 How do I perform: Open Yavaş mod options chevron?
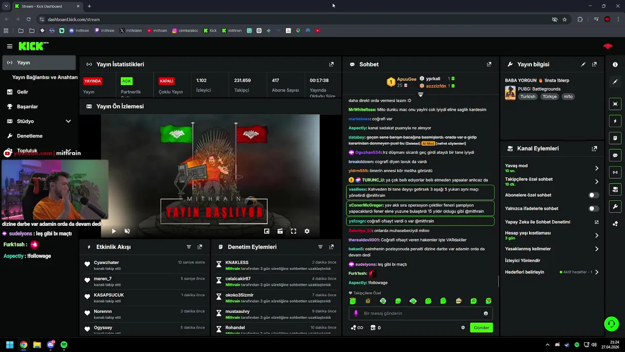click(597, 168)
